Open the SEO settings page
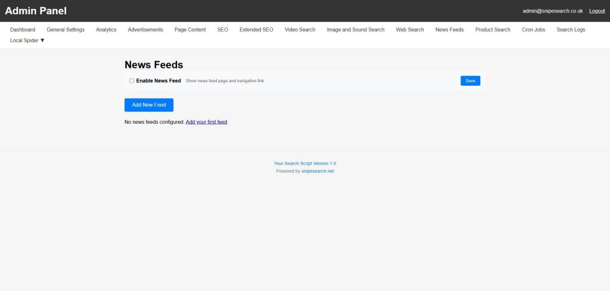610x291 pixels. [x=222, y=30]
